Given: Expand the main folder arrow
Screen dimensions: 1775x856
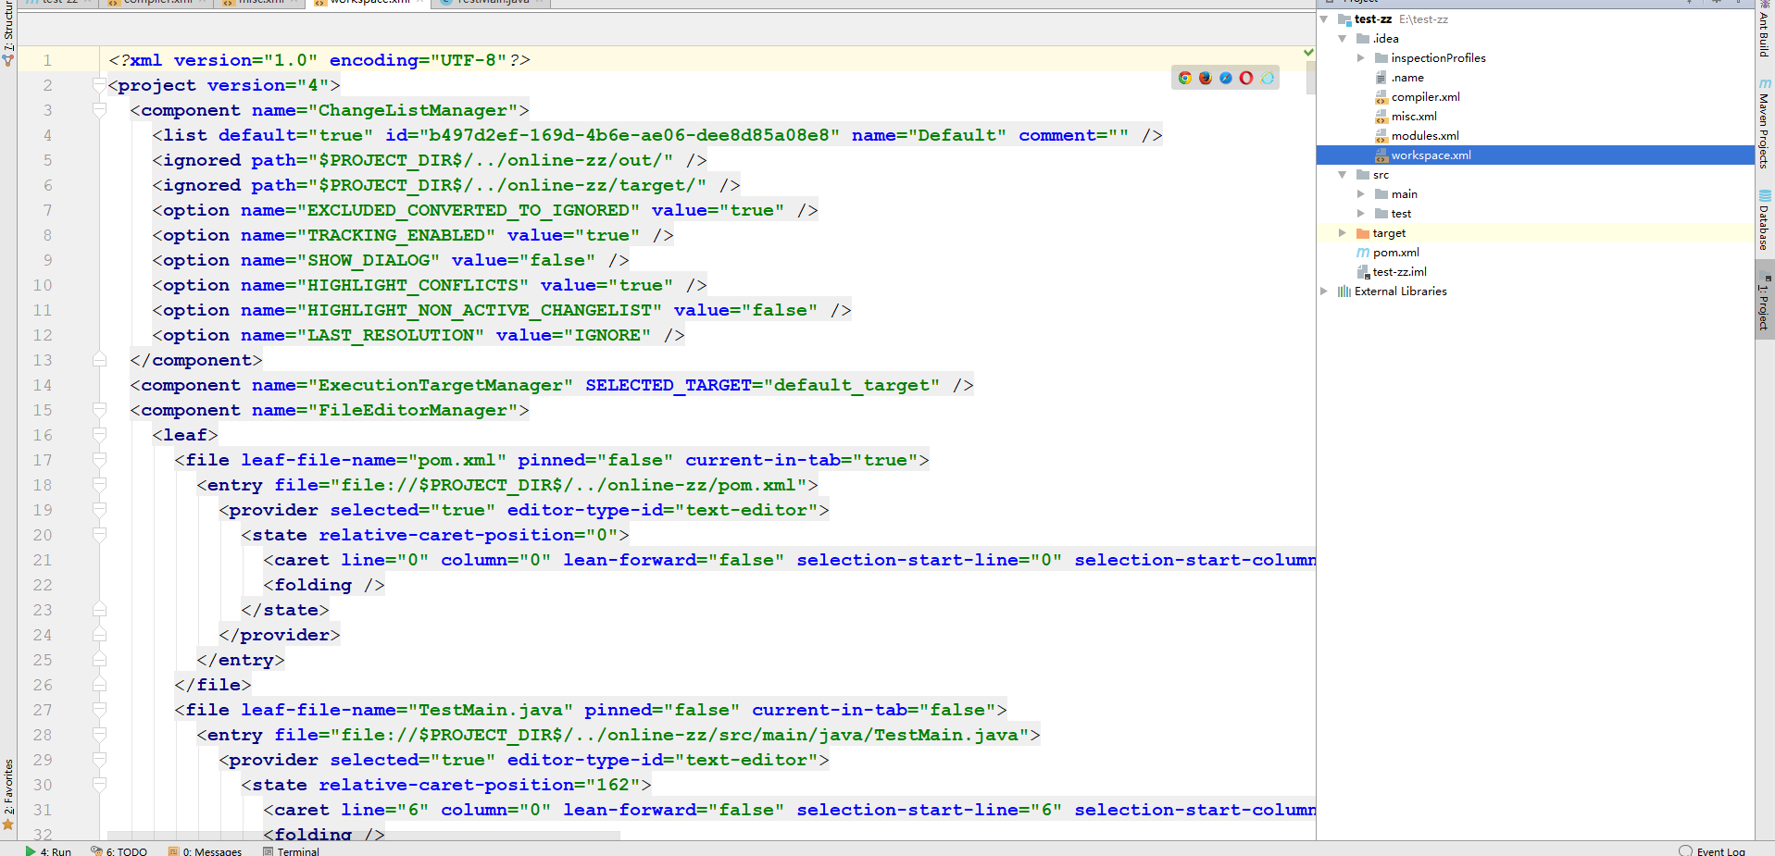Looking at the screenshot, I should tap(1361, 194).
